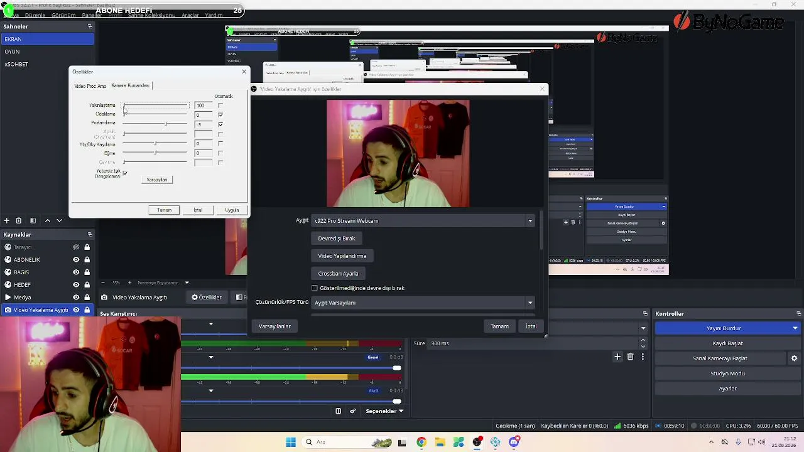Open the OBS Studio taskbar icon
This screenshot has width=804, height=452.
[x=477, y=442]
